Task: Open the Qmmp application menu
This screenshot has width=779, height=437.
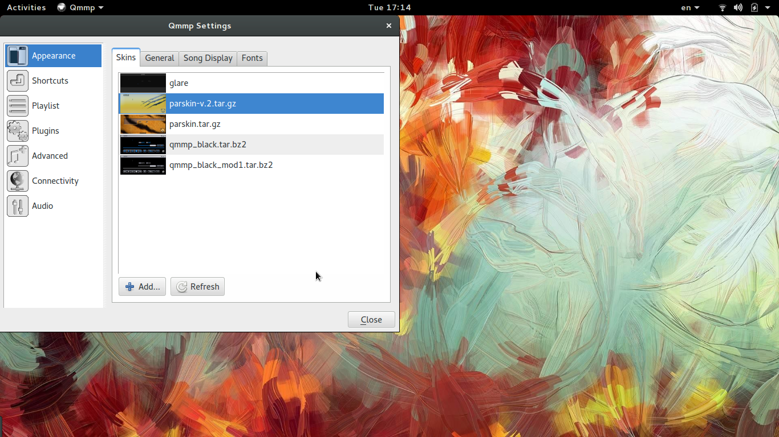Action: pos(80,7)
